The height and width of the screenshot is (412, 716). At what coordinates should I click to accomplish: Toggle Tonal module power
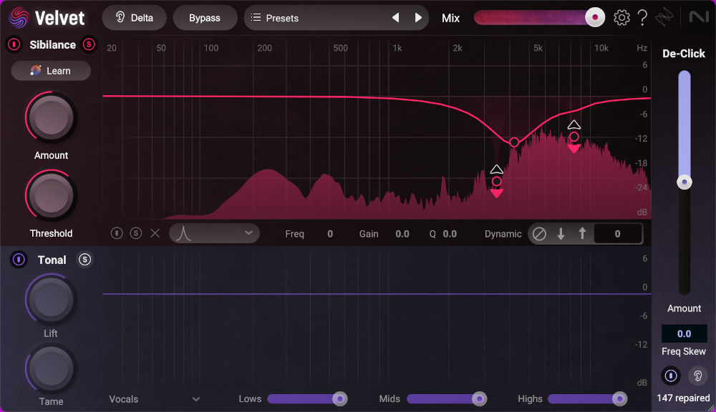click(x=19, y=260)
